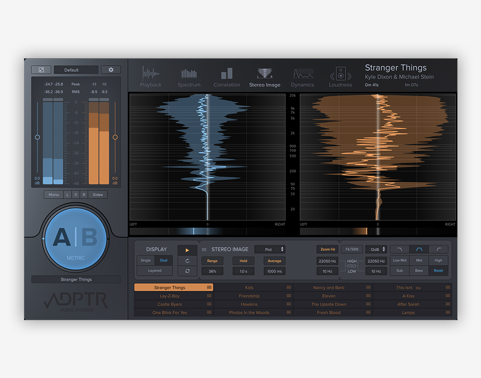Open the settings gear next to Default

pos(111,70)
